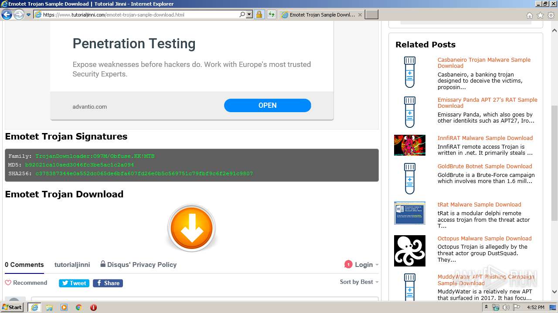
Task: Close the Emotet Trojan tab
Action: tap(360, 15)
